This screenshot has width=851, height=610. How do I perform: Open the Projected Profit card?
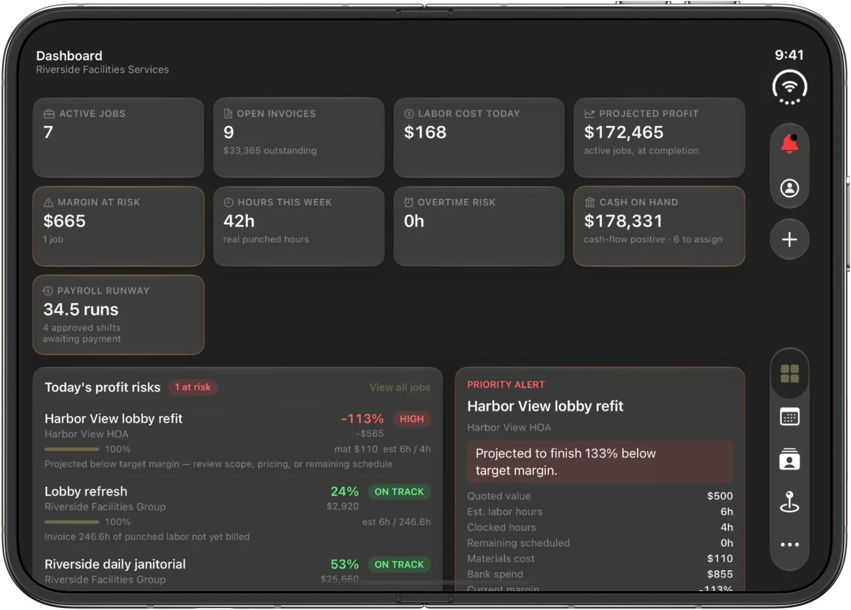[x=659, y=138]
